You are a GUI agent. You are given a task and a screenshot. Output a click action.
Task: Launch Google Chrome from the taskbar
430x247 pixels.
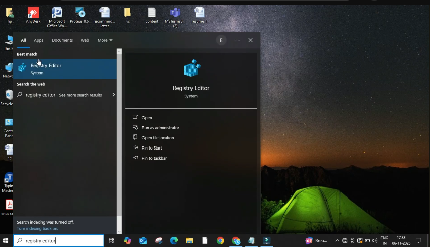tap(220, 241)
